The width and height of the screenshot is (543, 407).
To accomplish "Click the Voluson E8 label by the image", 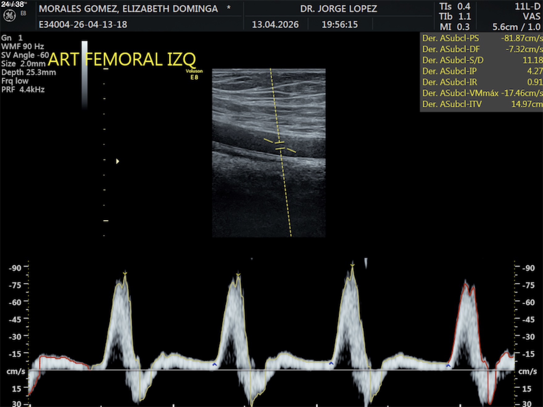I will [194, 74].
